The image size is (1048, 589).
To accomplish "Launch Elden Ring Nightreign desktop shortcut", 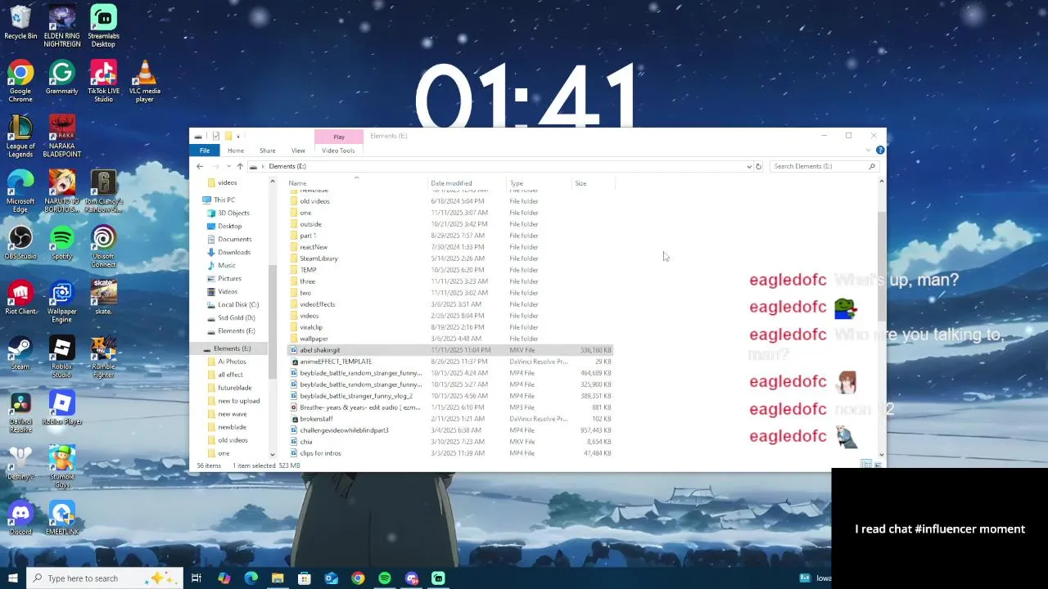I will 62,26.
